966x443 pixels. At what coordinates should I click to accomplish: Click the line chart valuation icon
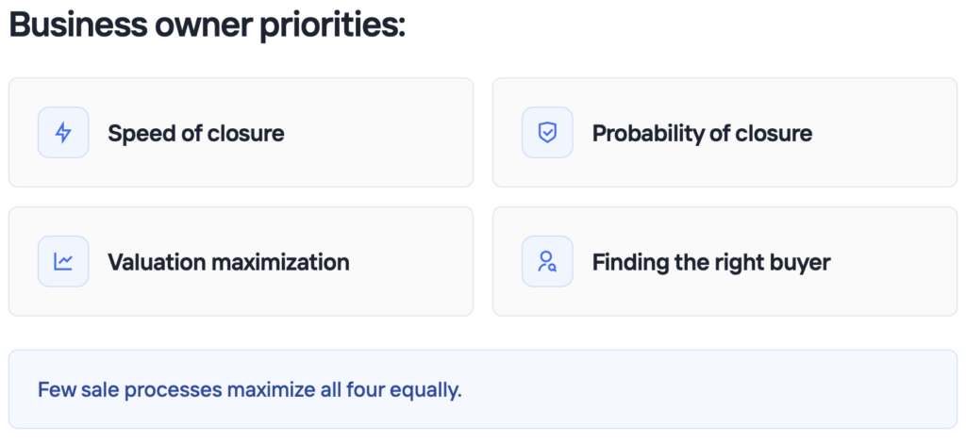[63, 261]
